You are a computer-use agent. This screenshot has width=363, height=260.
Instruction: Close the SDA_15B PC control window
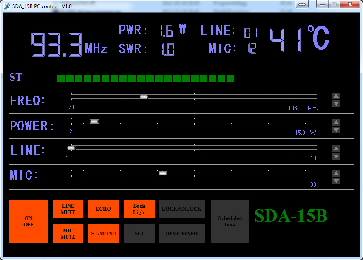pyautogui.click(x=350, y=4)
